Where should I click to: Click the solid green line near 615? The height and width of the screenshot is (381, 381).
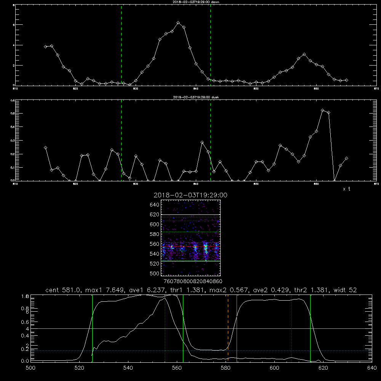coord(310,328)
